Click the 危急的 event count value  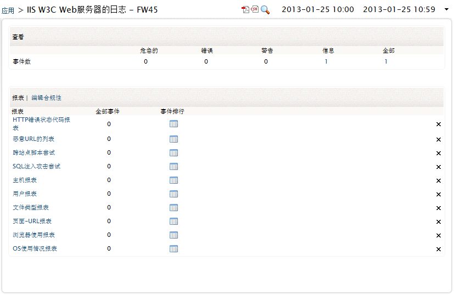coord(145,61)
